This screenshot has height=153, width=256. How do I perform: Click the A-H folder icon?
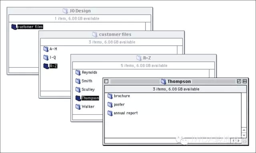[x=46, y=49]
